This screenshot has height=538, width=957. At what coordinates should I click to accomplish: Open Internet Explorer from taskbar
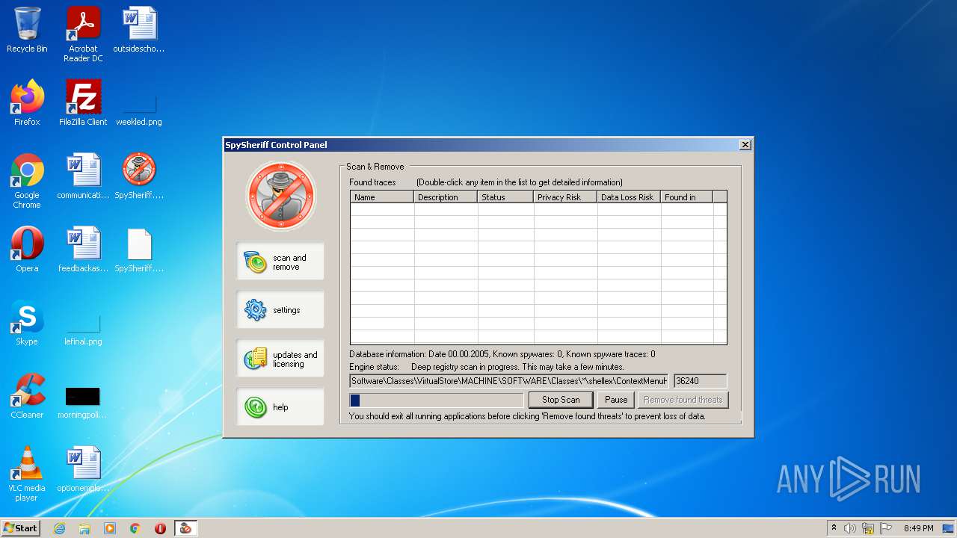coord(59,528)
